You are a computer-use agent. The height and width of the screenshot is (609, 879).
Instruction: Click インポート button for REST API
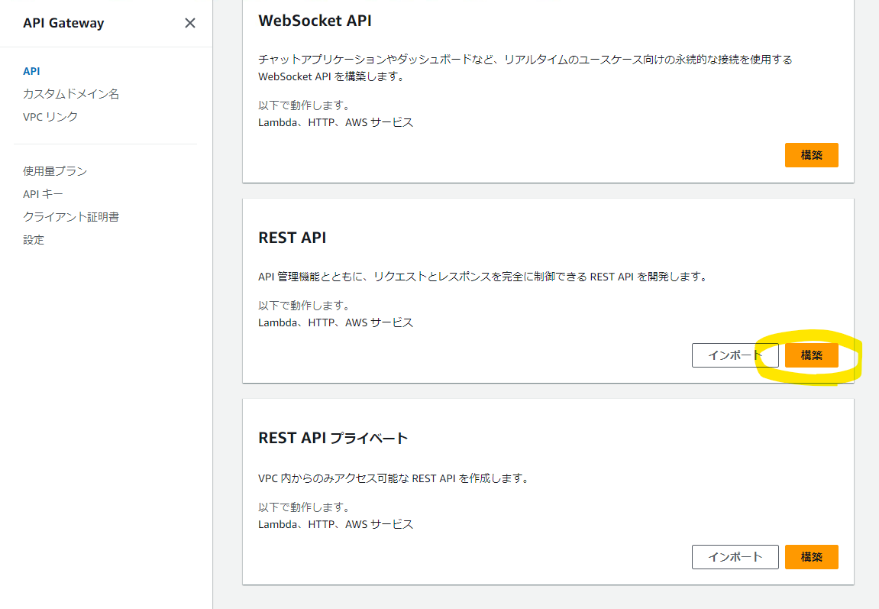click(x=735, y=355)
